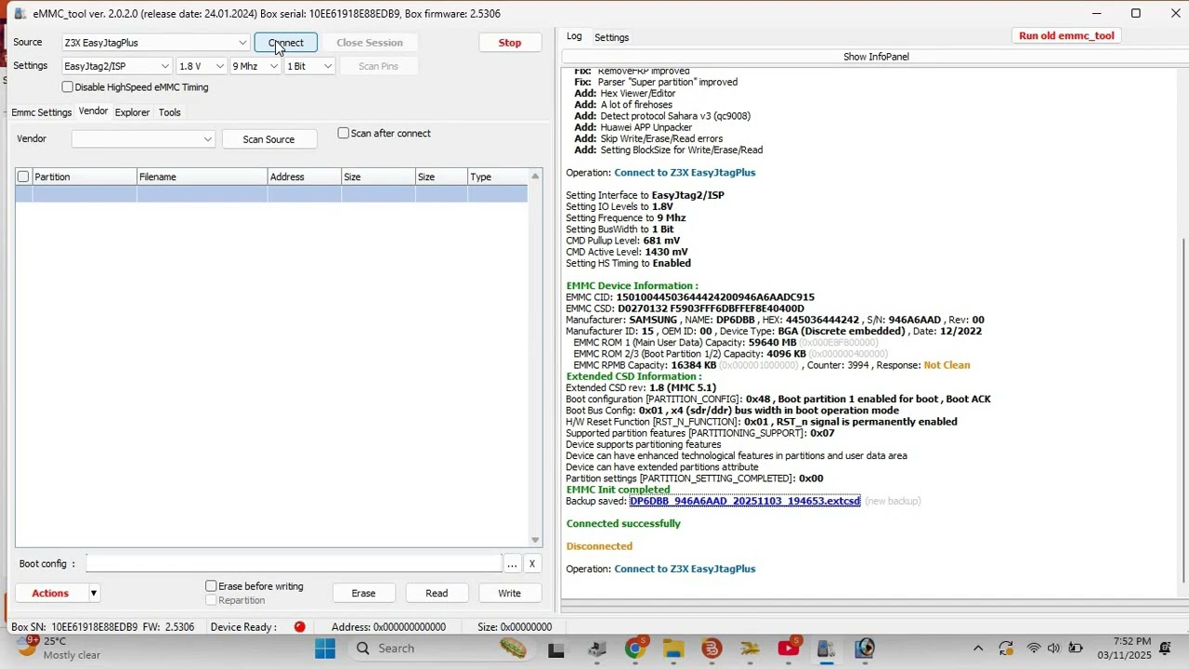
Task: Open the 1 Bit bus width dropdown
Action: point(309,66)
